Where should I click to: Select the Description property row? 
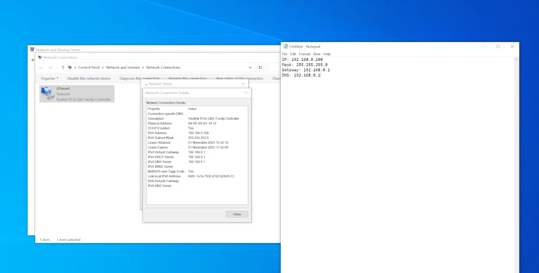(x=197, y=118)
